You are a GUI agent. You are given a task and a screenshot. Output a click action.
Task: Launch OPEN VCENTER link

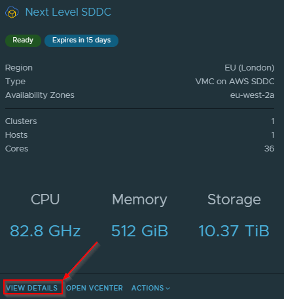(94, 288)
